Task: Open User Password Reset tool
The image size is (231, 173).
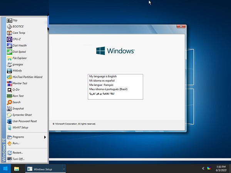Action: pos(24,121)
